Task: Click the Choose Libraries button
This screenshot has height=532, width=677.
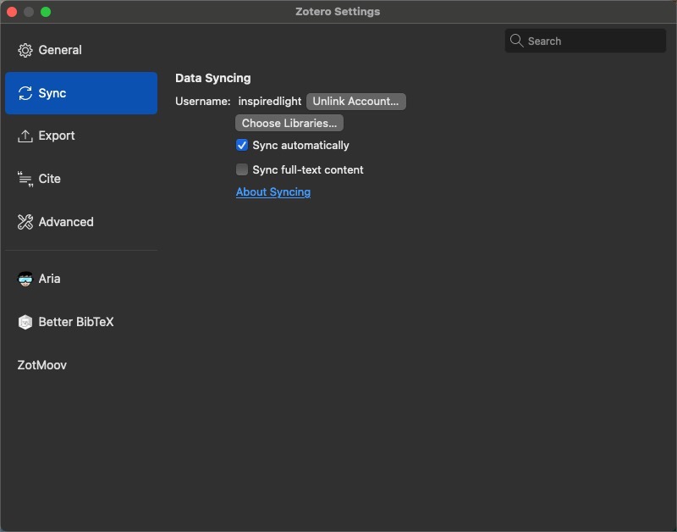Action: click(x=289, y=123)
